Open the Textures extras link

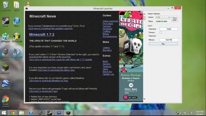[107, 67]
